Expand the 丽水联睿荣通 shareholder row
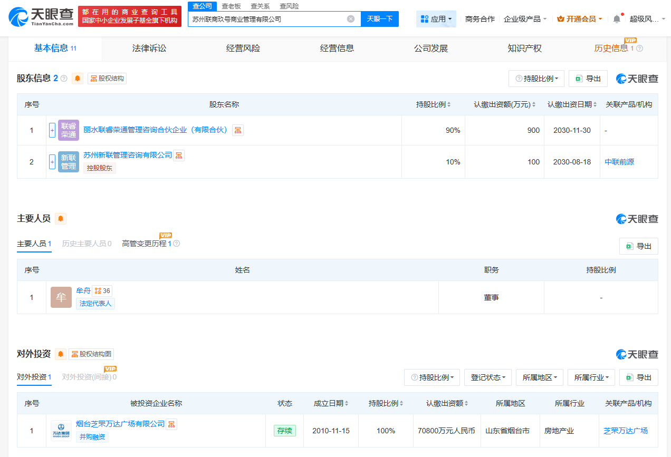Image resolution: width=671 pixels, height=457 pixels. 52,130
